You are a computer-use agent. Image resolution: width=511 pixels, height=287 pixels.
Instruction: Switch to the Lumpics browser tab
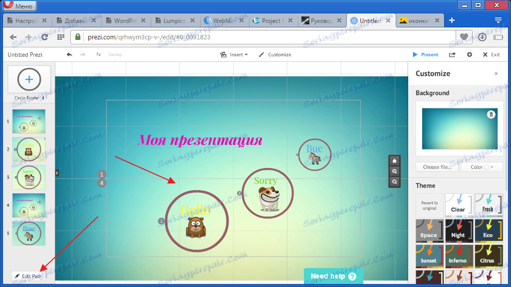click(174, 21)
